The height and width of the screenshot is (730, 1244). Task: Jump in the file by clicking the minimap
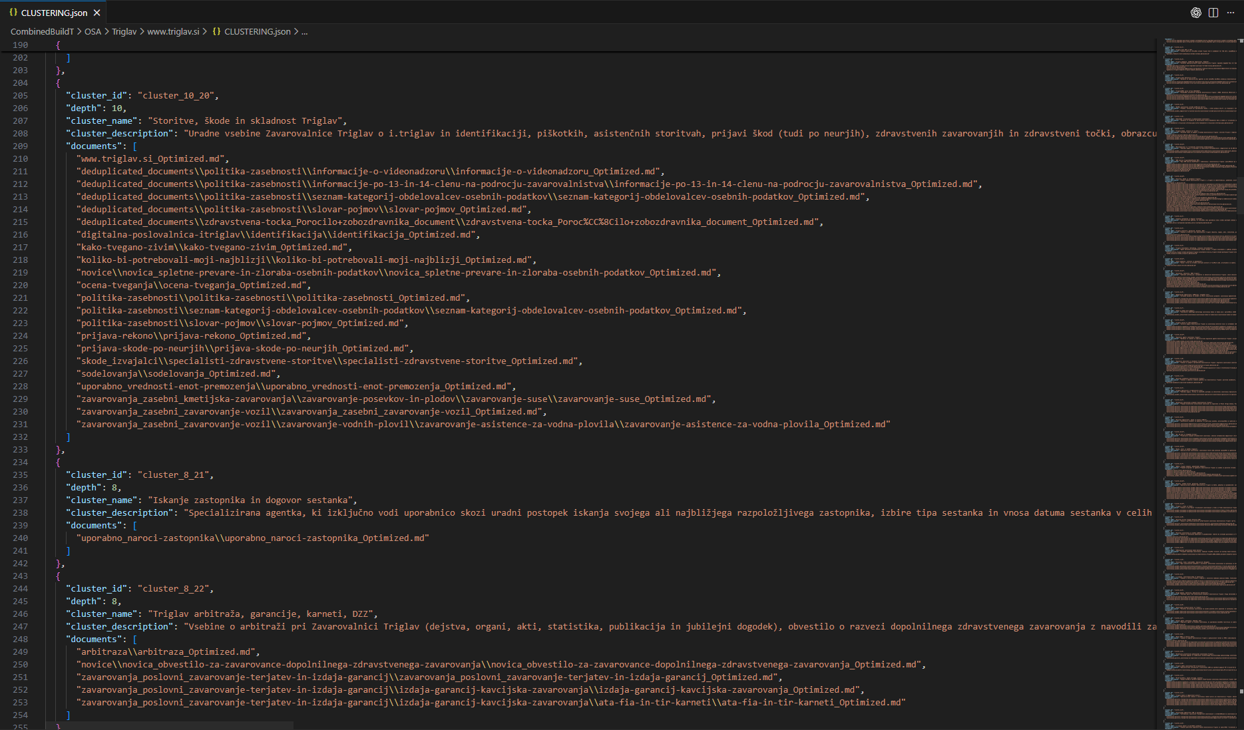coord(1198,333)
